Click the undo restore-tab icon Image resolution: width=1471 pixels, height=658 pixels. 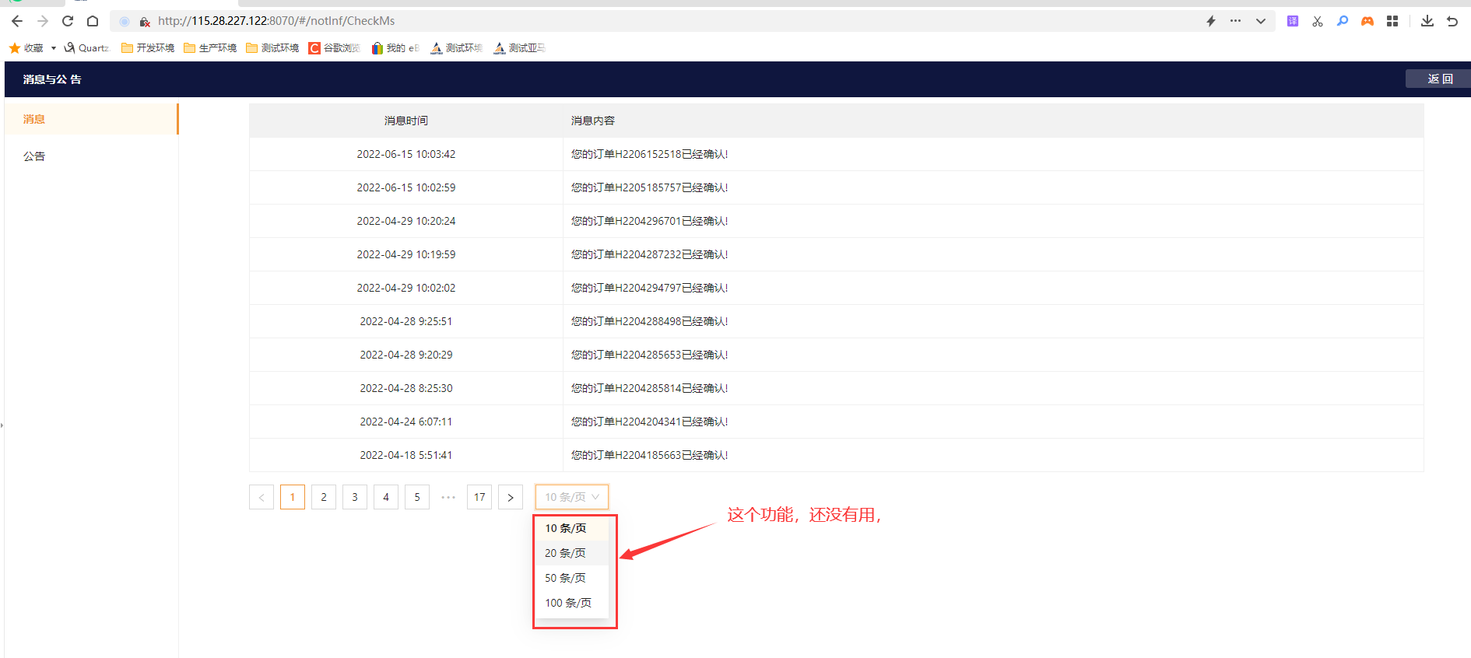click(x=1452, y=21)
